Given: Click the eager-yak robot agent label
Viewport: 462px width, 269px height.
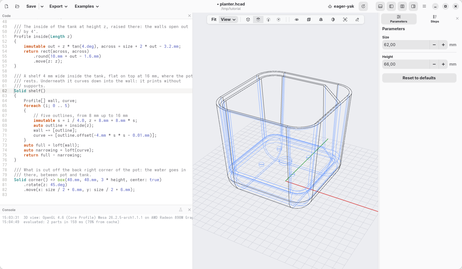Looking at the screenshot, I should click(x=341, y=6).
